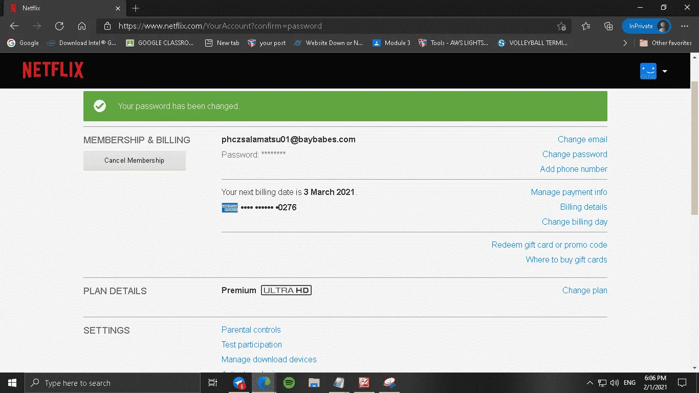Open the Website Down or Not bookmark

pos(329,43)
